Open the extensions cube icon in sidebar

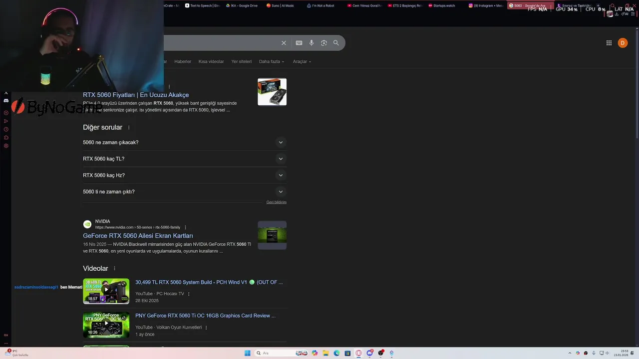pos(6,138)
